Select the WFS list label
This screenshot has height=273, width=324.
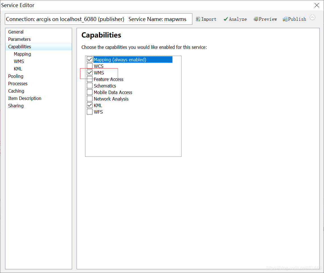(98, 112)
